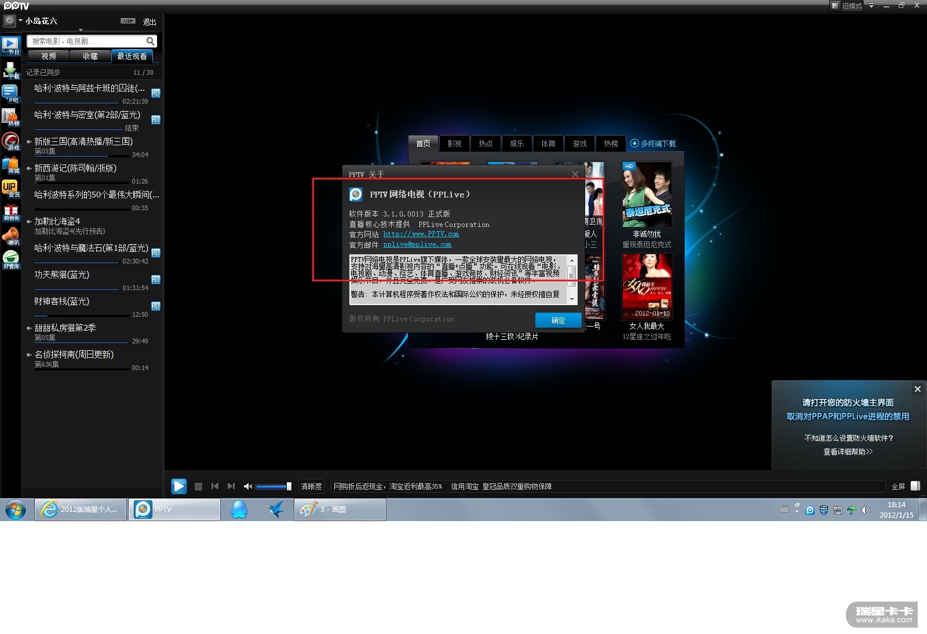Click the PPTV logo in the About dialog

click(x=356, y=195)
